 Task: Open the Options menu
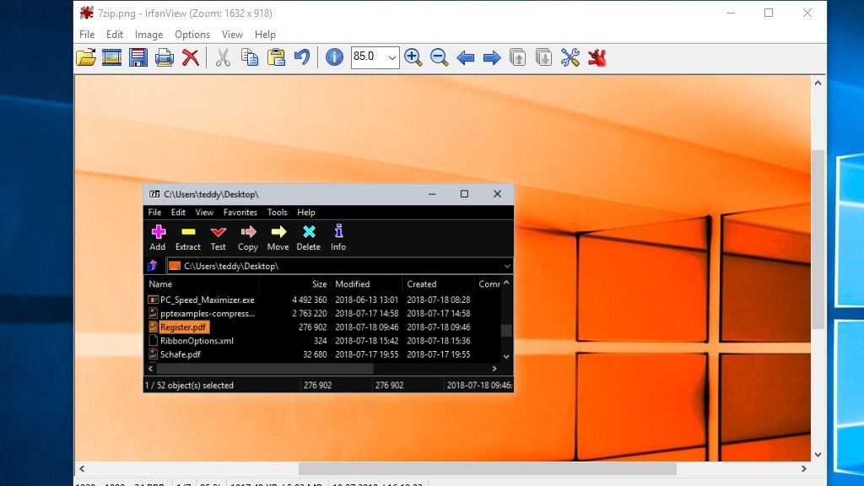point(192,34)
